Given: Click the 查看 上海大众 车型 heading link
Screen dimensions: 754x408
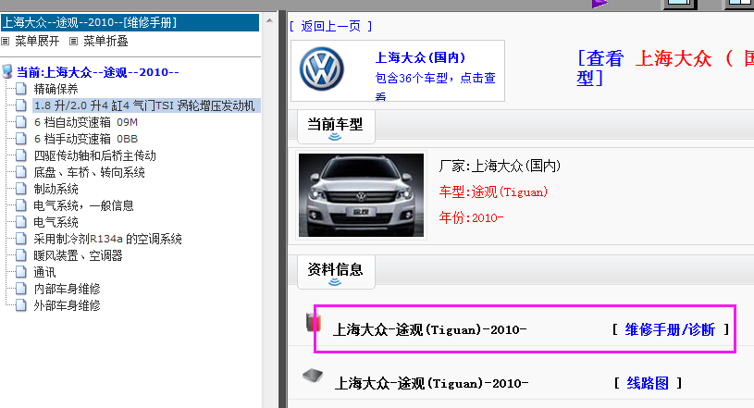Looking at the screenshot, I should pyautogui.click(x=665, y=68).
